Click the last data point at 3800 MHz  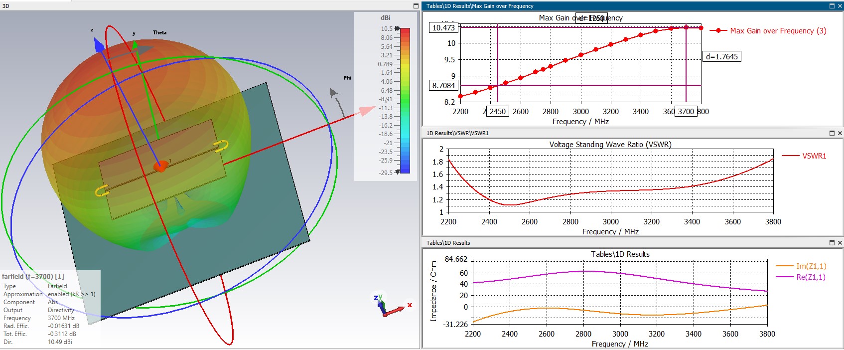701,28
